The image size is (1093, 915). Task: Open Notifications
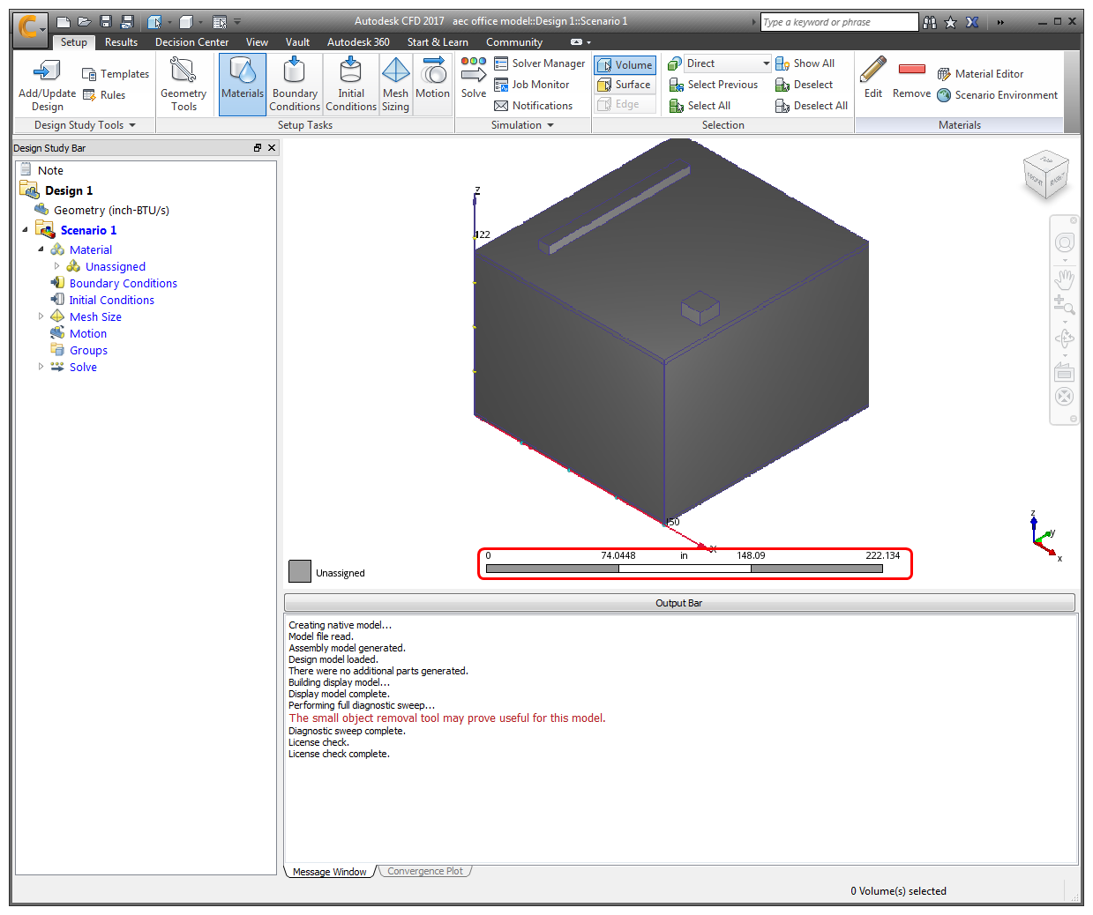point(534,106)
